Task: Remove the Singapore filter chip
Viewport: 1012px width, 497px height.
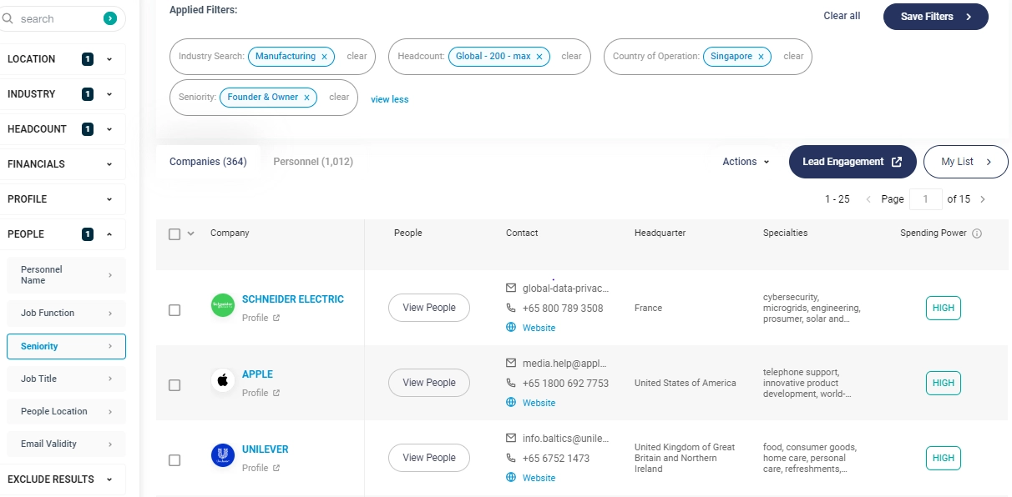Action: point(761,57)
